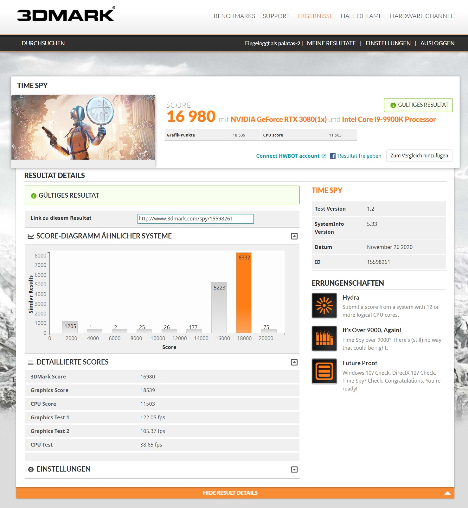Click the Hide Result Details bar
468x508 pixels.
click(235, 493)
